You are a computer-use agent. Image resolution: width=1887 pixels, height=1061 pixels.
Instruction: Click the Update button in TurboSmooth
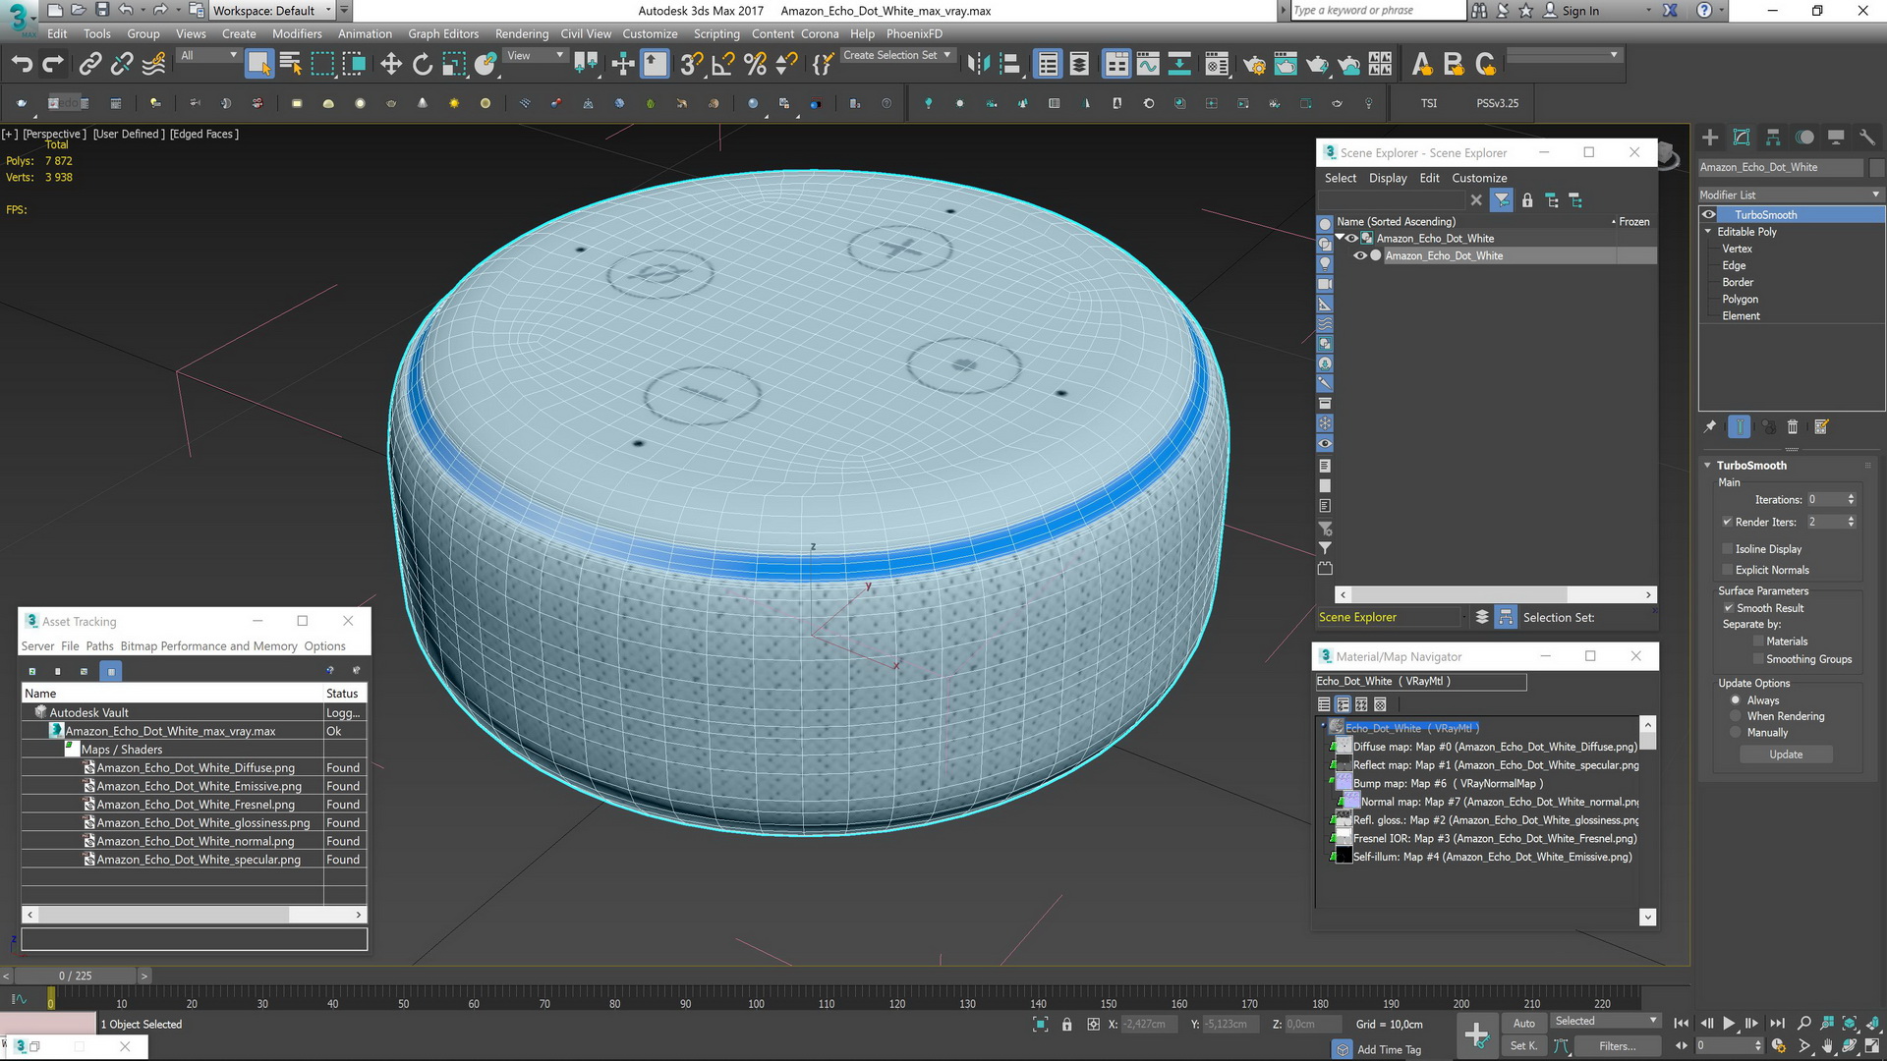pos(1786,754)
